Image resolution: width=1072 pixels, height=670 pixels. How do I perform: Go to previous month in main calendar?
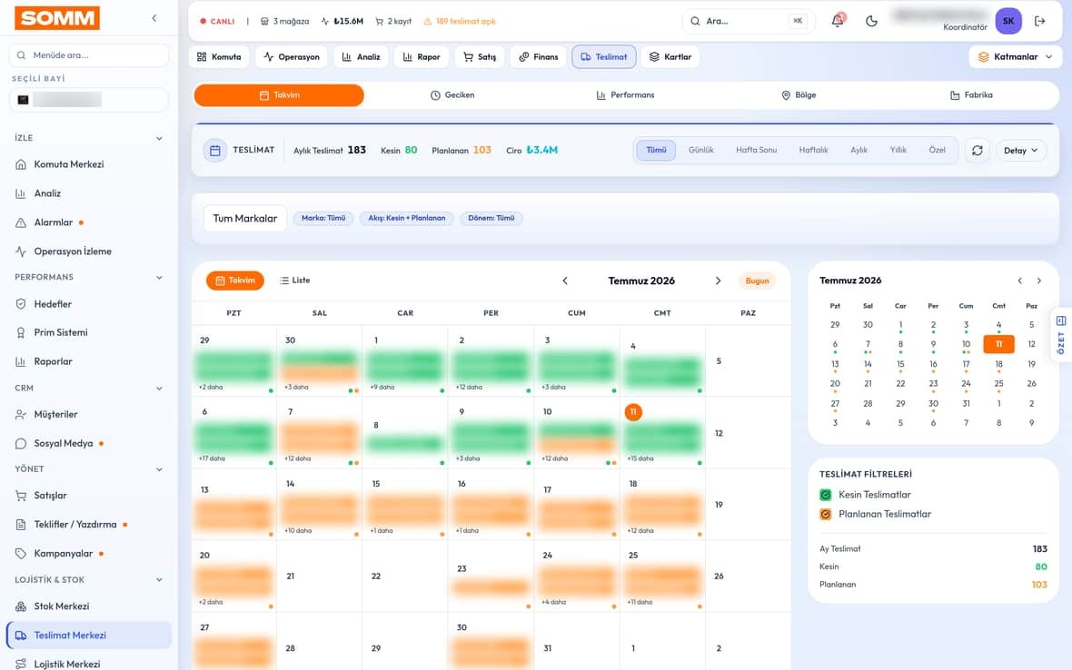tap(565, 281)
